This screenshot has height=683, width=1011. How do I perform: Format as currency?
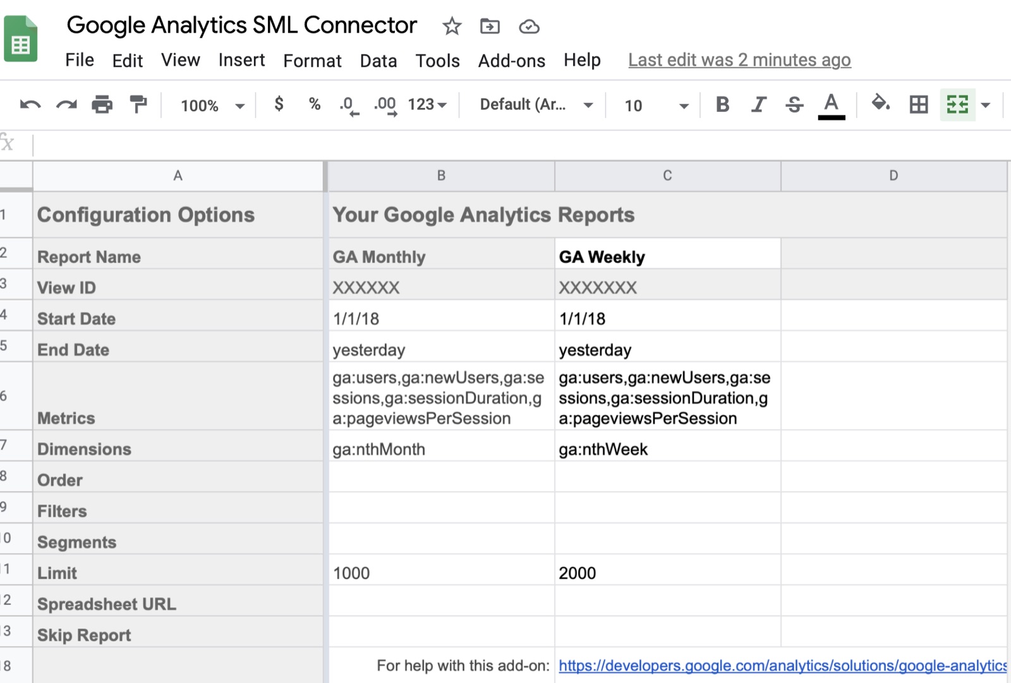[279, 104]
